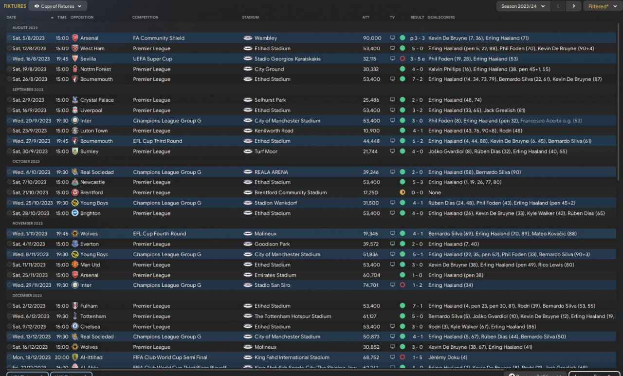This screenshot has width=623, height=376.
Task: Click the stadium icon beside Wembley
Action: [x=248, y=38]
